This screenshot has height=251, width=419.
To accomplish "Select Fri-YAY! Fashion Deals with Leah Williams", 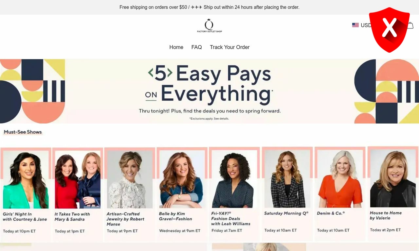I will pyautogui.click(x=234, y=194).
